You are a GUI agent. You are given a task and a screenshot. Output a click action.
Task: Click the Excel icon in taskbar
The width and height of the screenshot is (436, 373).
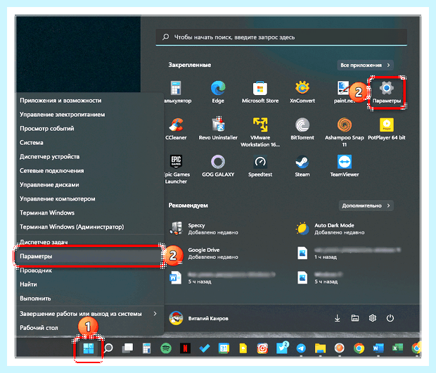(397, 348)
